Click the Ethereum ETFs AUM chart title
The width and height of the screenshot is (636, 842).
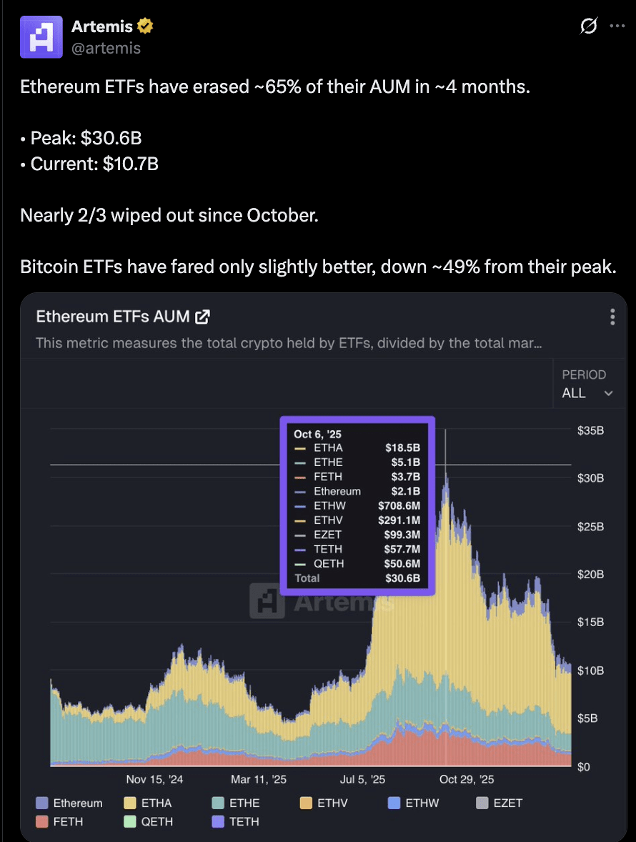113,317
